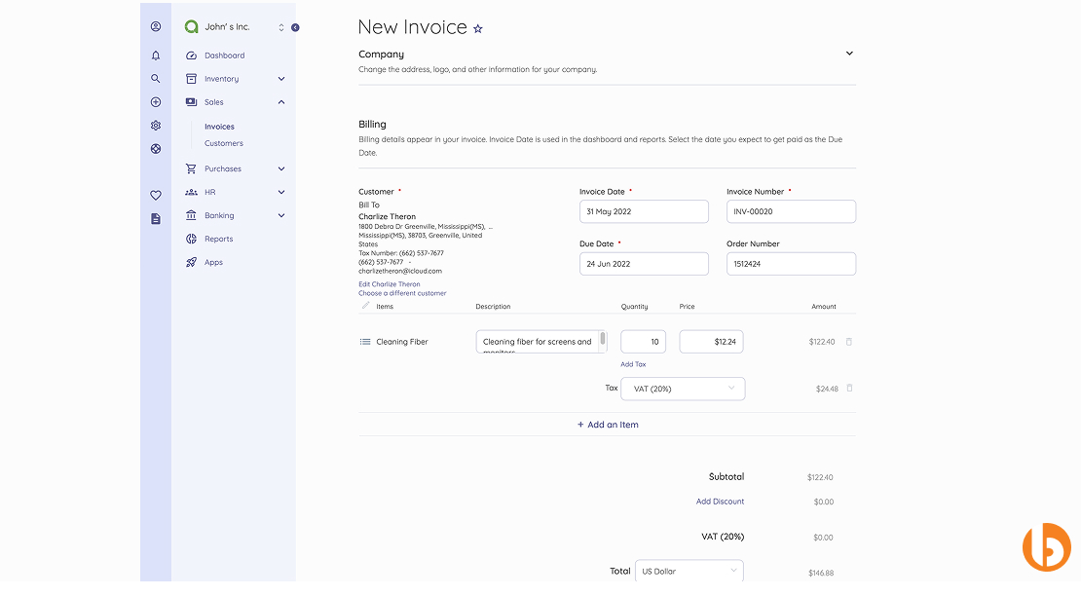Go to Customers under Sales

coord(223,143)
